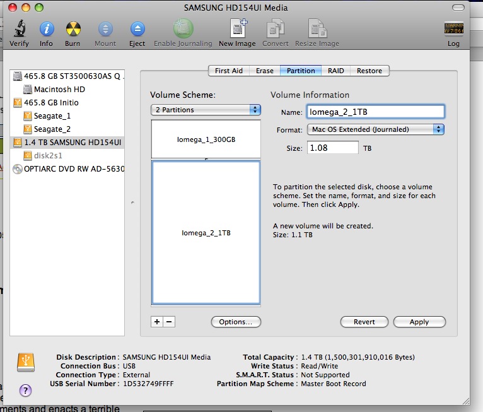
Task: Open the Volume Scheme dropdown
Action: click(206, 110)
